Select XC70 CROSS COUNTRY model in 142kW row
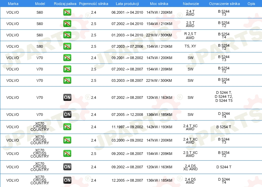 coord(40,127)
